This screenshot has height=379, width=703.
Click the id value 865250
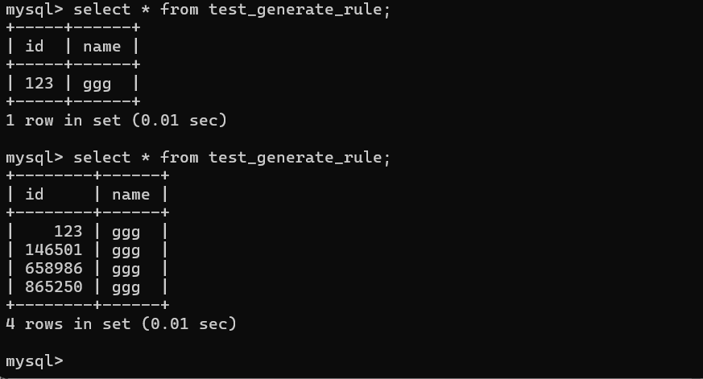54,286
